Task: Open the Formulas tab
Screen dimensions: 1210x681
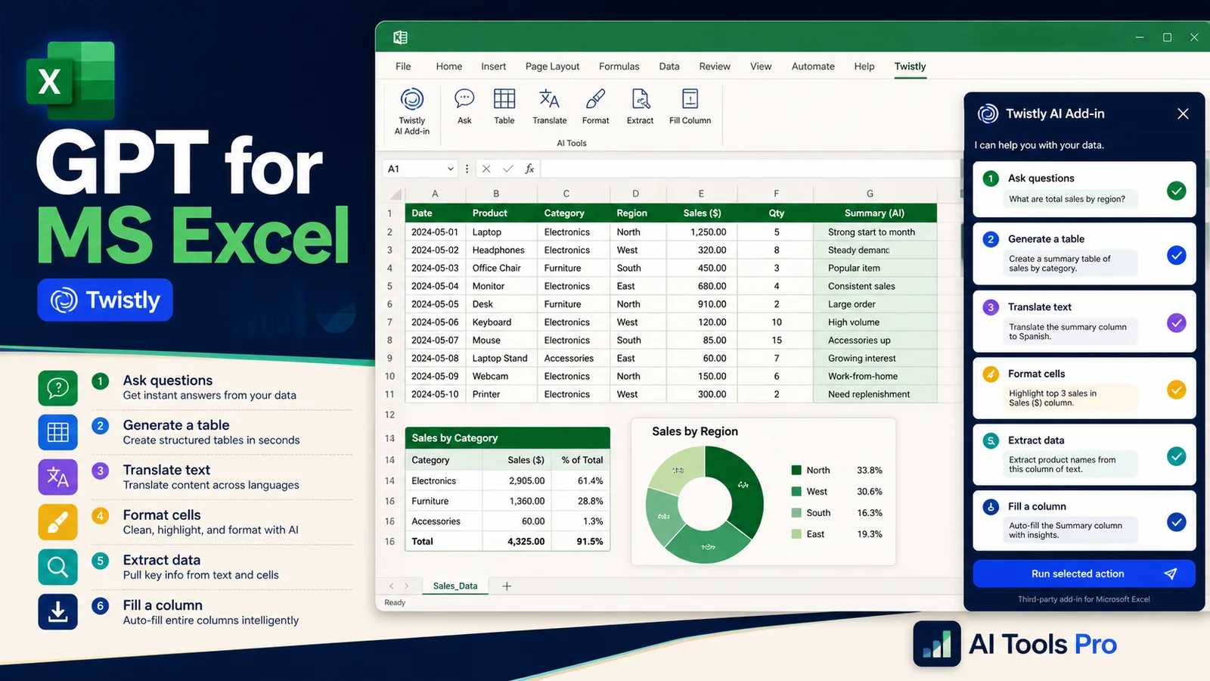Action: 619,67
